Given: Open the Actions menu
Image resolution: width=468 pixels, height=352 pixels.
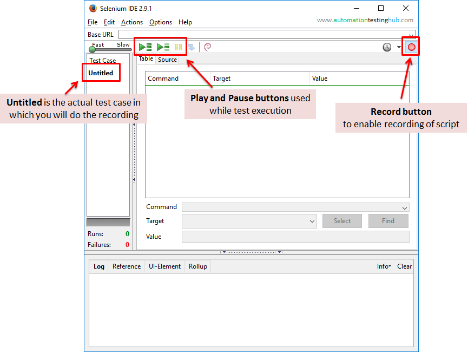Looking at the screenshot, I should [131, 22].
